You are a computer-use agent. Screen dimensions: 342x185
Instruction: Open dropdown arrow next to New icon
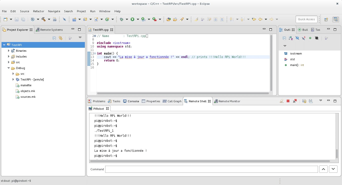click(x=11, y=19)
